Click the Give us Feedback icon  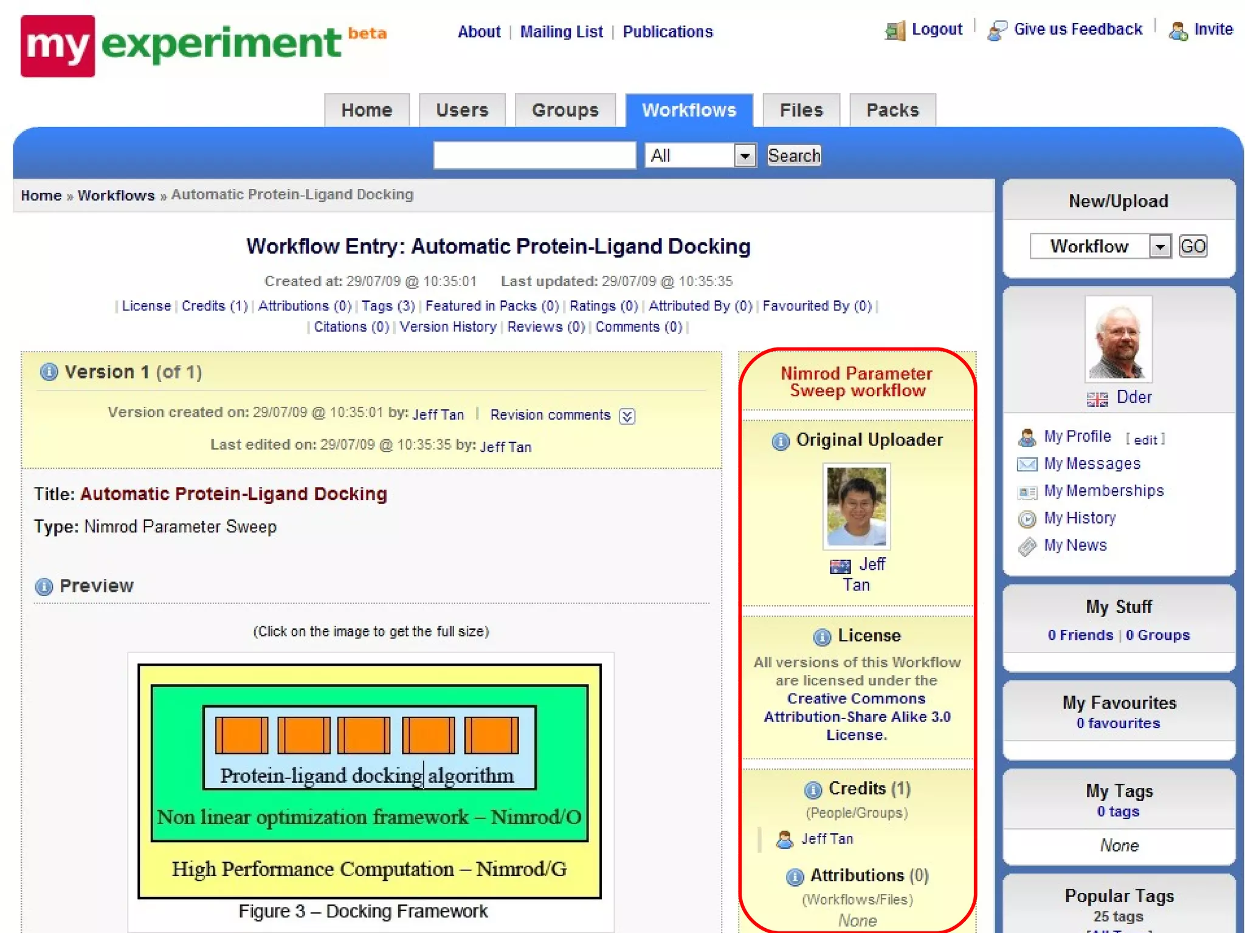coord(997,30)
